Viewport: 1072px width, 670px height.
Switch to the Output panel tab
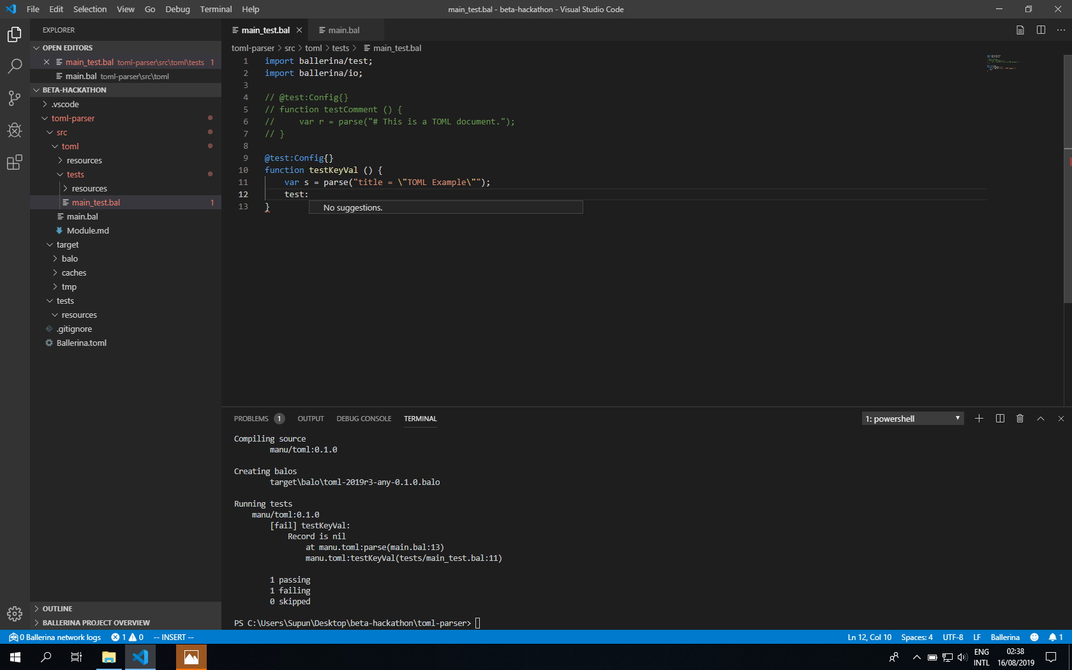pyautogui.click(x=311, y=419)
